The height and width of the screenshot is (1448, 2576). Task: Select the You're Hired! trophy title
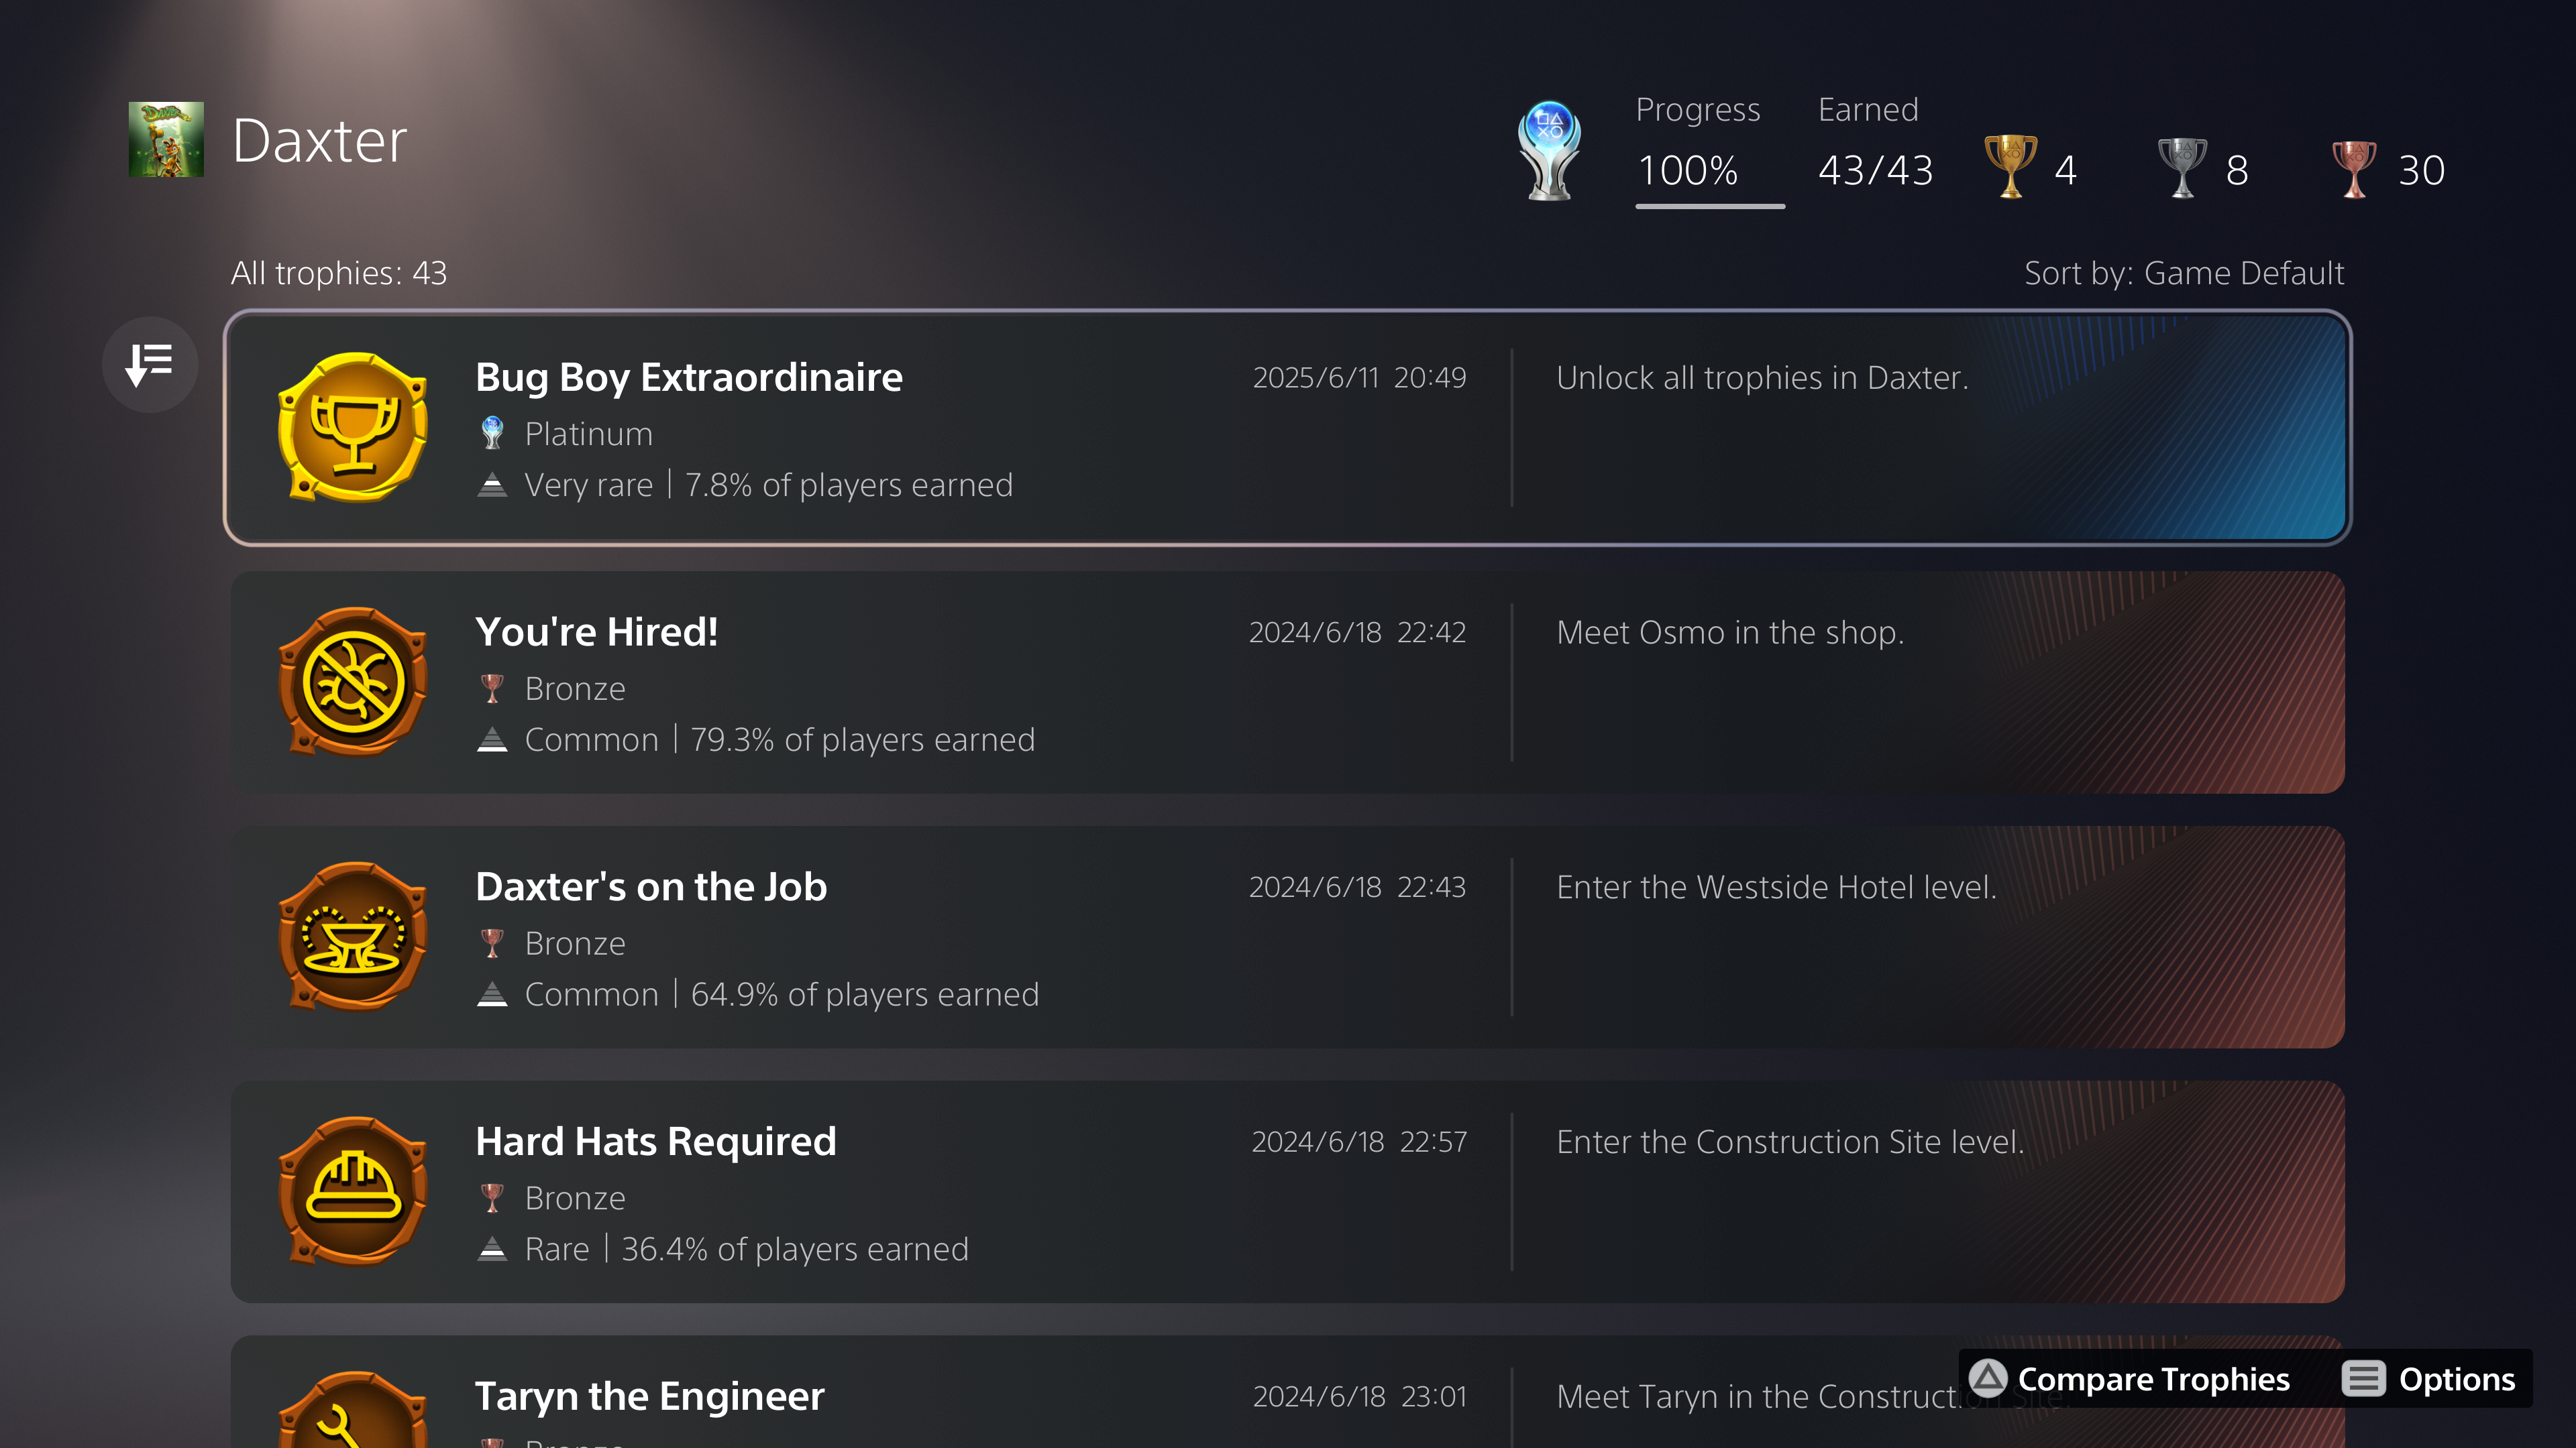pos(597,631)
